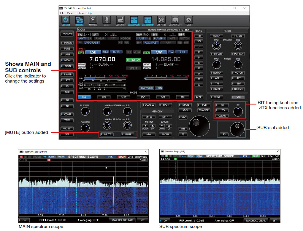Viewport: 303px width, 231px height.
Task: Click the GENE band button
Action: click(199, 97)
